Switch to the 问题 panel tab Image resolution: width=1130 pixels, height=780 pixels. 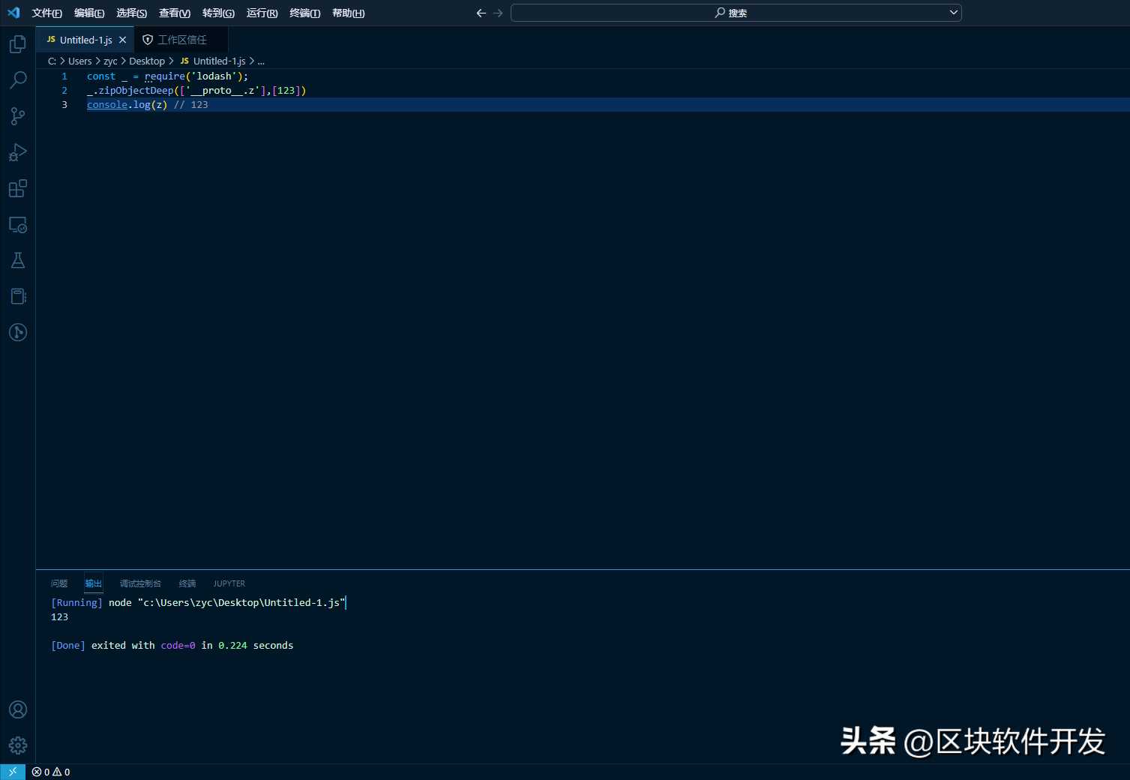pyautogui.click(x=59, y=583)
